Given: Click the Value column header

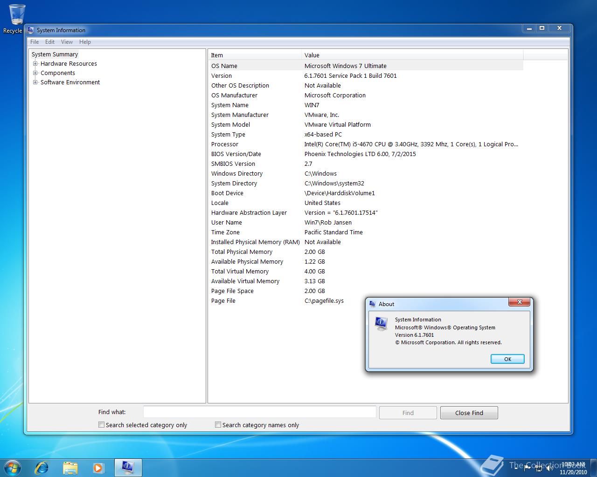Looking at the screenshot, I should (x=412, y=55).
